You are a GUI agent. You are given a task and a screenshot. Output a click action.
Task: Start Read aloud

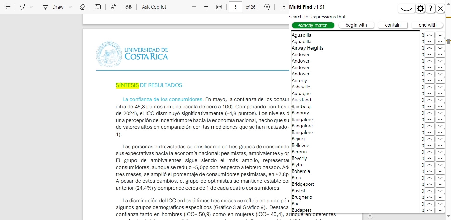pos(113,7)
